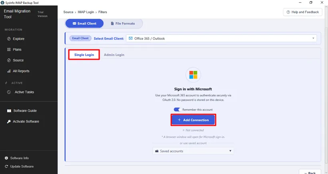Click the Saved accounts dropdown arrow

[x=230, y=151]
